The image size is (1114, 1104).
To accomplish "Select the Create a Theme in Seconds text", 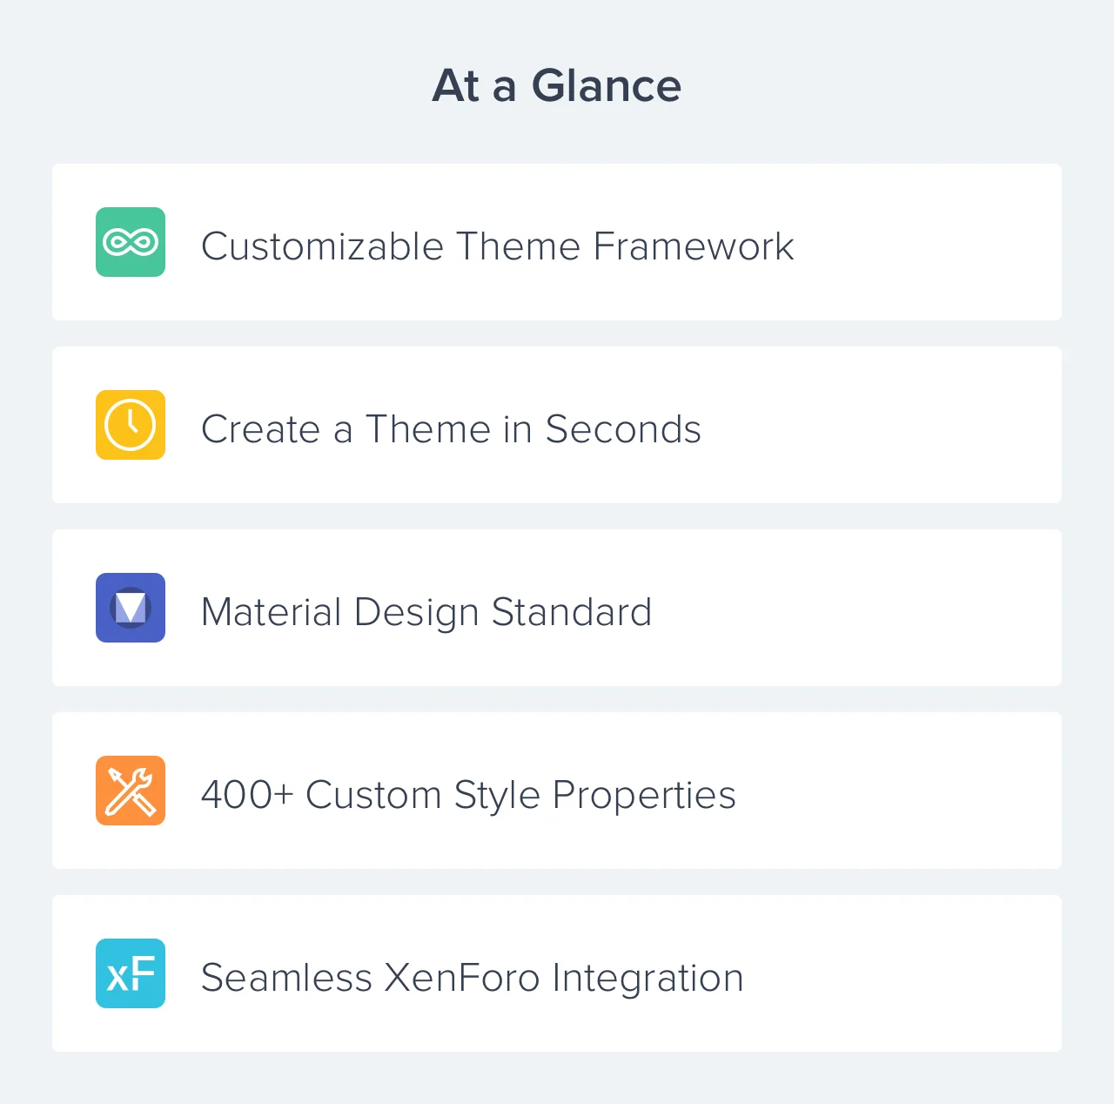I will (x=451, y=429).
